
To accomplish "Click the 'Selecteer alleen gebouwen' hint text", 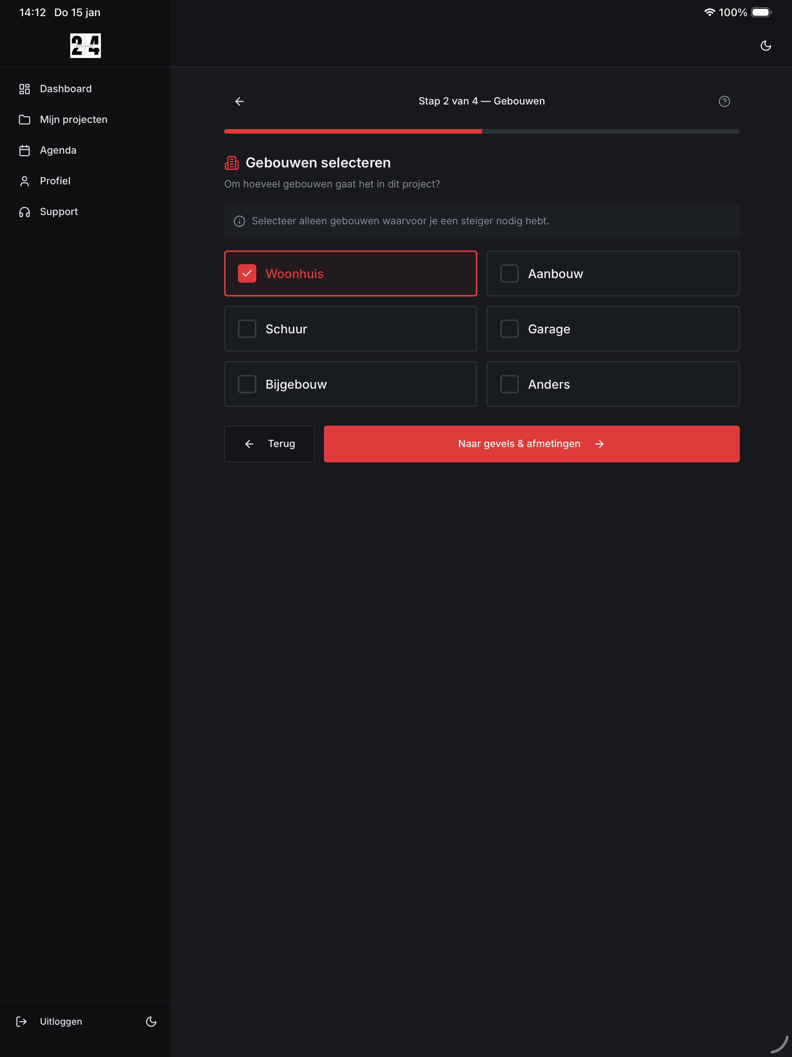I will click(x=400, y=221).
